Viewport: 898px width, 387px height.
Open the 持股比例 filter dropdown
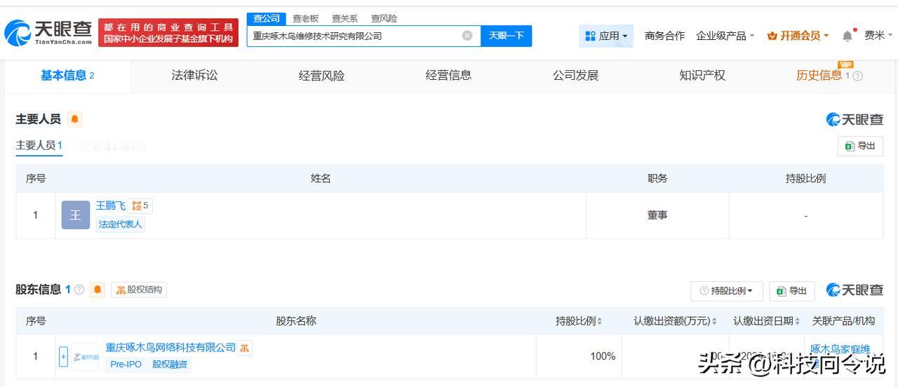(x=727, y=291)
